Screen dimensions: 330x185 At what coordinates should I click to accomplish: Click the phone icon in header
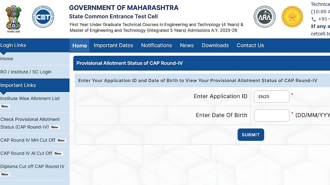(314, 19)
